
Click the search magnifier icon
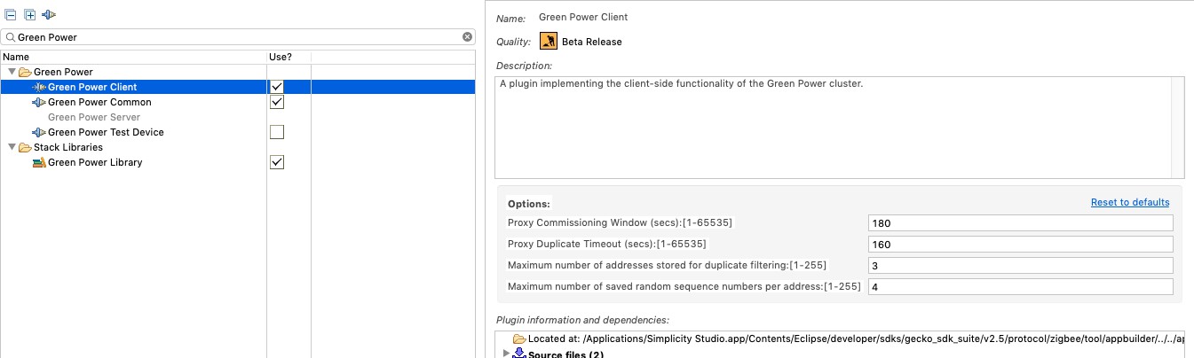(11, 37)
